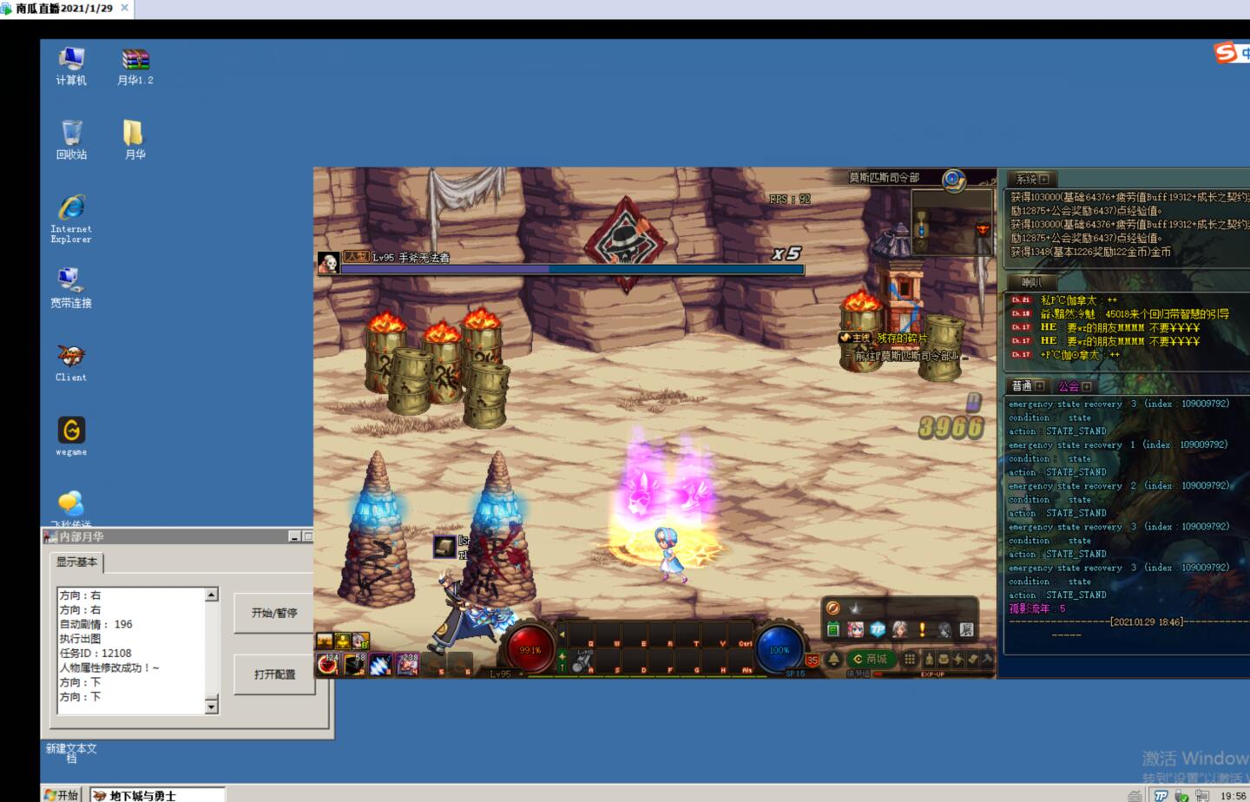This screenshot has height=802, width=1250.
Task: Select the 地下城与勇士 taskbar item
Action: tap(157, 794)
